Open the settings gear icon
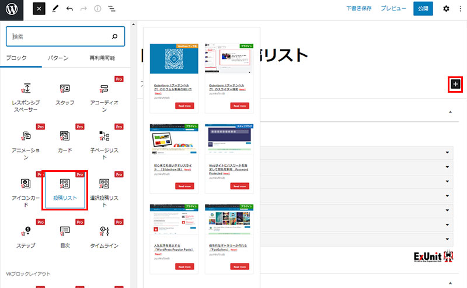The width and height of the screenshot is (467, 288). click(x=446, y=9)
